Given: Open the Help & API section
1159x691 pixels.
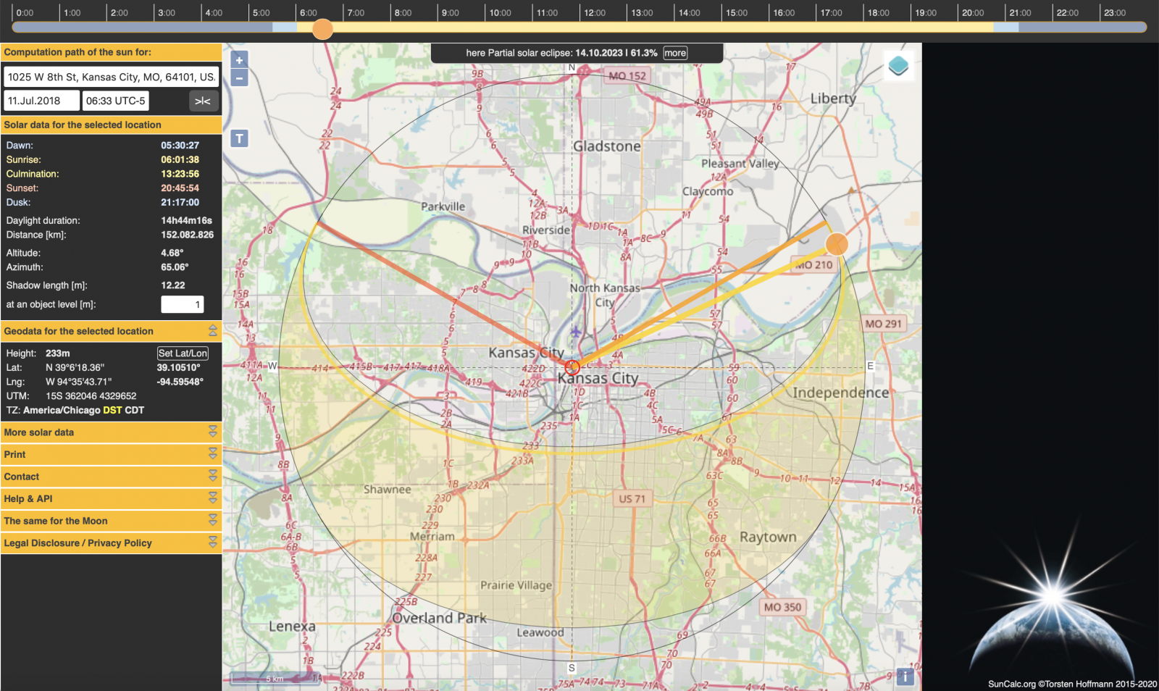Looking at the screenshot, I should coord(213,498).
